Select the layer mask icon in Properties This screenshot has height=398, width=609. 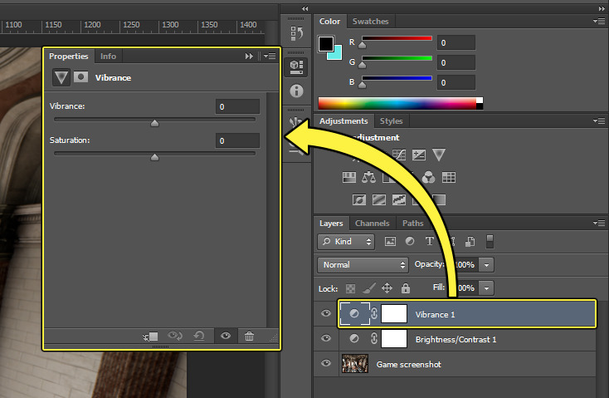pyautogui.click(x=81, y=77)
